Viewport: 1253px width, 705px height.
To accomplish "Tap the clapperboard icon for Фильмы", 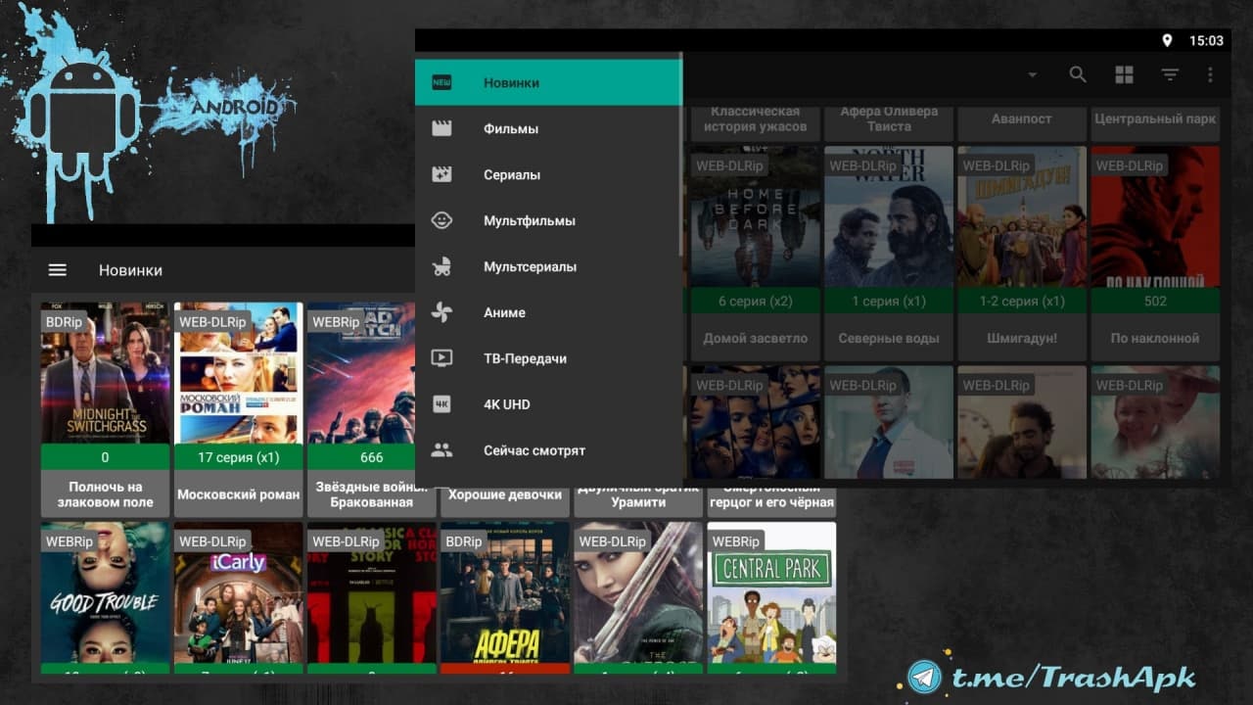I will (x=441, y=128).
